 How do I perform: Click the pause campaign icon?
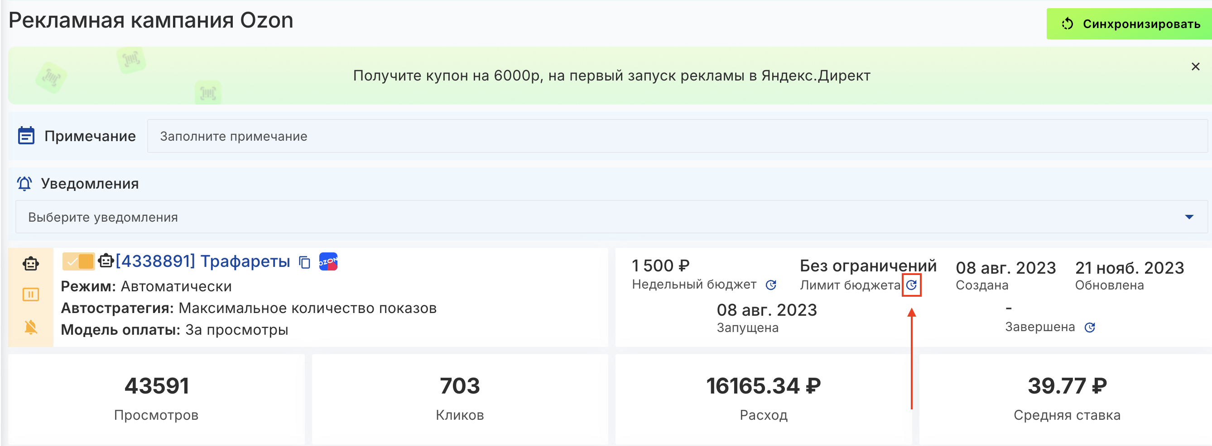[x=31, y=294]
